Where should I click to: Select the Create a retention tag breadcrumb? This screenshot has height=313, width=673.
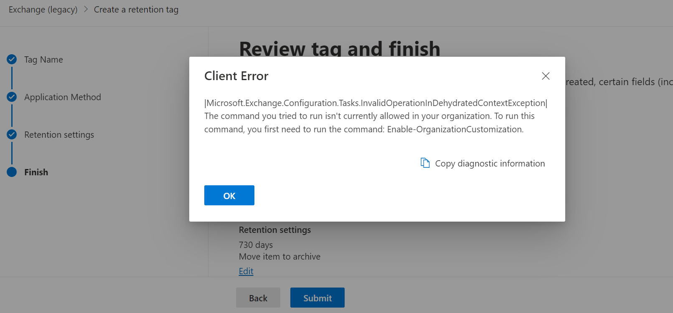136,10
